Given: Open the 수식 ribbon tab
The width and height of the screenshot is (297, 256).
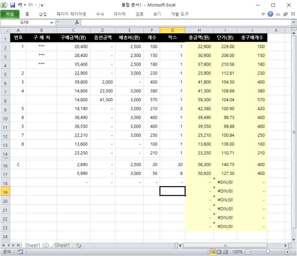Looking at the screenshot, I should pyautogui.click(x=100, y=14).
